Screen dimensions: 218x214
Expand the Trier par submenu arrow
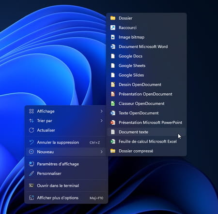click(101, 121)
